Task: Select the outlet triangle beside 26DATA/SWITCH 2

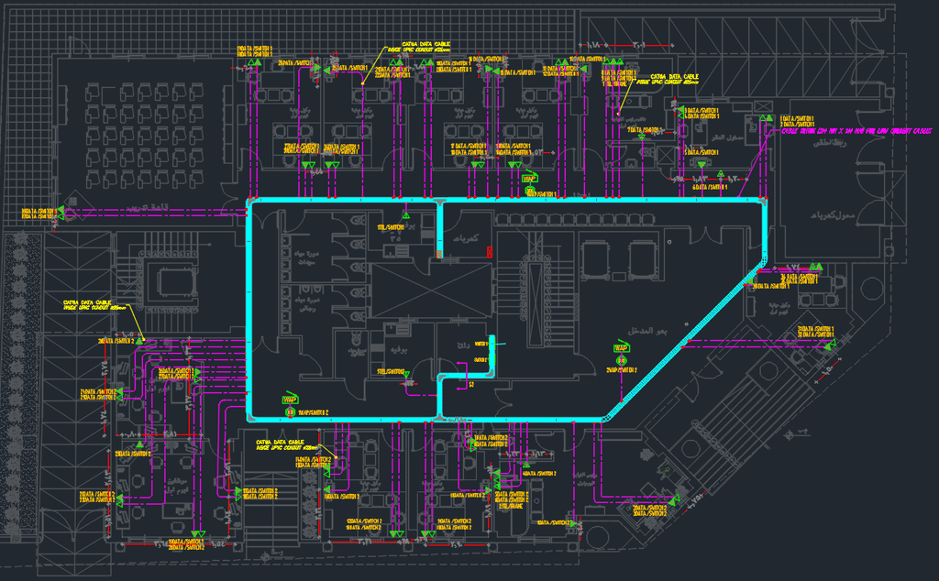Action: pos(139,341)
